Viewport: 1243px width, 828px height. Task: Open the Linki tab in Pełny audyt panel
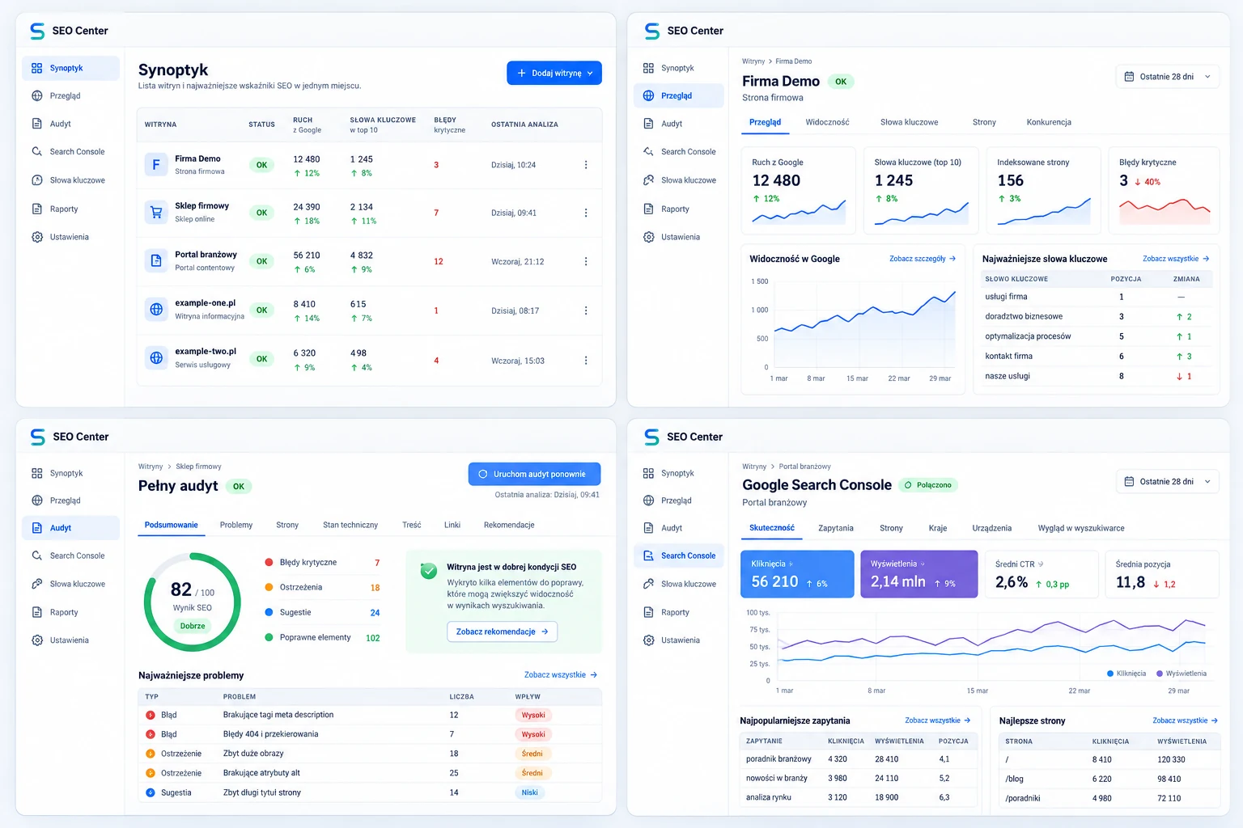pos(452,525)
